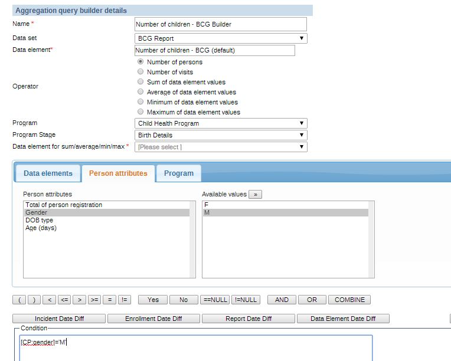This screenshot has height=361, width=451.
Task: Open the Program Stage dropdown
Action: point(221,135)
